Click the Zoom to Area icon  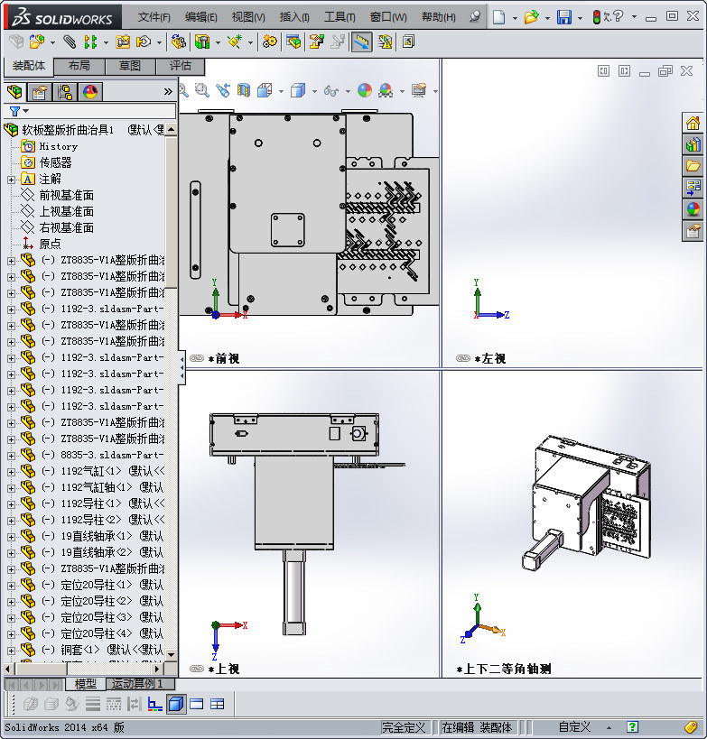pos(202,90)
